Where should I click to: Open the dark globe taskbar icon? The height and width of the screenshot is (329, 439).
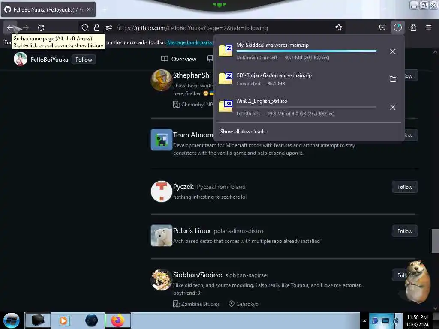pos(92,320)
